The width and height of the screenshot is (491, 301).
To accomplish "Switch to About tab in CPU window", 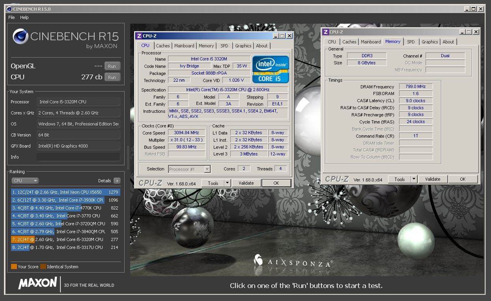I will tap(262, 46).
